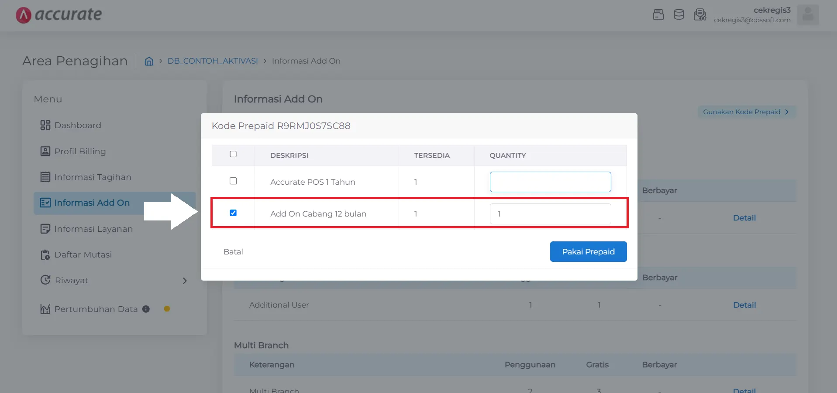Click Detail link in Additional User row
The image size is (837, 393).
click(744, 305)
